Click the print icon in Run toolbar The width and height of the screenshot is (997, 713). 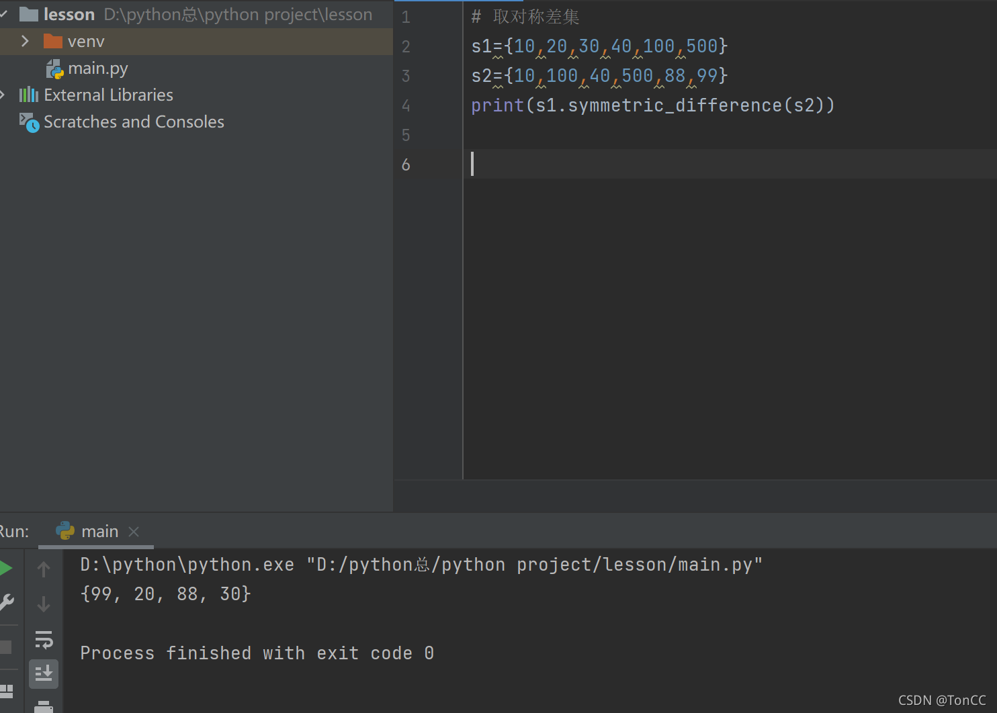pyautogui.click(x=44, y=706)
